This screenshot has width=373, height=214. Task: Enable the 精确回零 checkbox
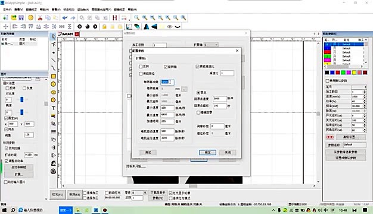[x=198, y=112]
